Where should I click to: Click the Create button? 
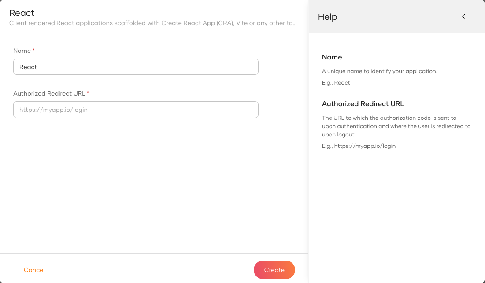click(274, 270)
